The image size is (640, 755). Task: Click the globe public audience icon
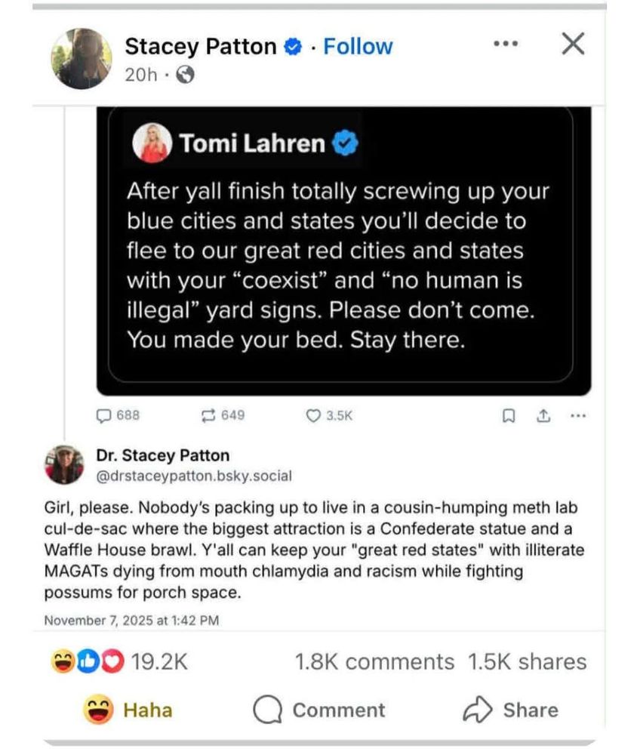pos(184,75)
